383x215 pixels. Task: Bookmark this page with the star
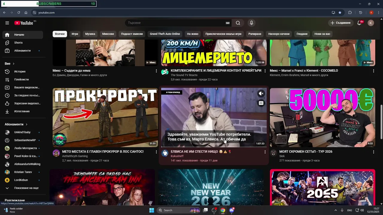click(x=340, y=13)
